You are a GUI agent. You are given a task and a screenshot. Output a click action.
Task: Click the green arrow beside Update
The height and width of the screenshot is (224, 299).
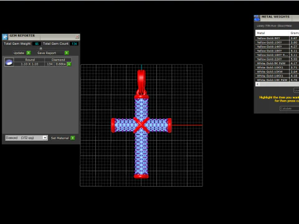pyautogui.click(x=29, y=53)
